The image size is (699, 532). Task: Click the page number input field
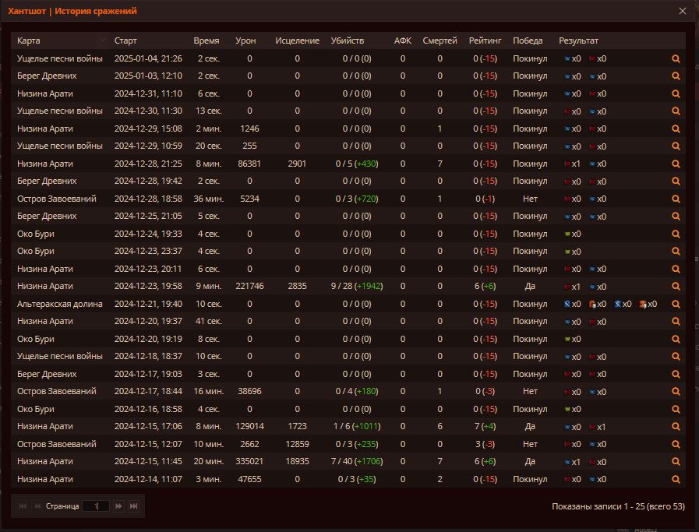(96, 506)
